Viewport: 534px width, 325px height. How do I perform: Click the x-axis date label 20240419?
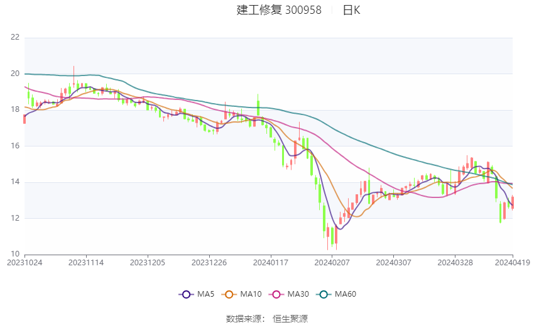tap(513, 263)
